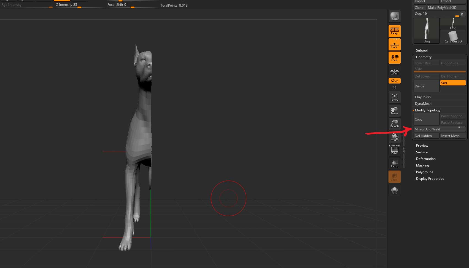This screenshot has width=469, height=268.
Task: Select the L.Sym icon
Action: [394, 72]
